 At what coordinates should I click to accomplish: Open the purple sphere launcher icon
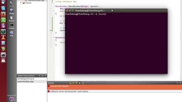[x=3, y=26]
